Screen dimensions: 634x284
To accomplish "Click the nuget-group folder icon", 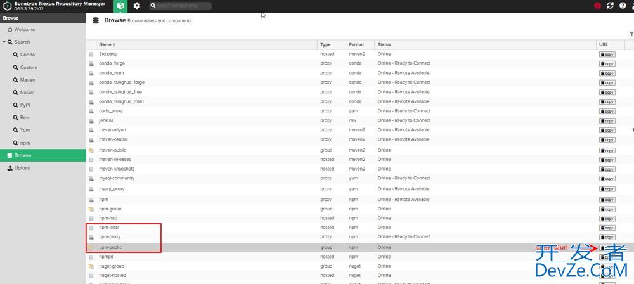I will click(91, 266).
